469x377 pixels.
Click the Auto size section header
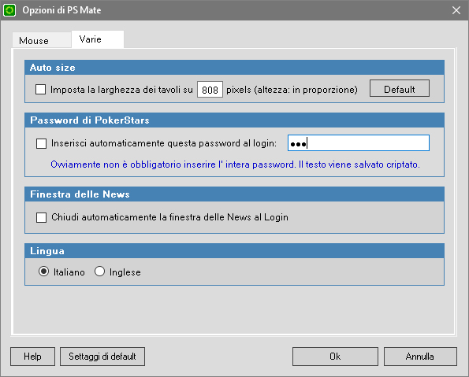(x=234, y=68)
